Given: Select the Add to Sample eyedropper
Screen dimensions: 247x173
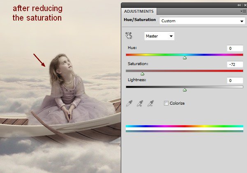Looking at the screenshot, I should (140, 103).
